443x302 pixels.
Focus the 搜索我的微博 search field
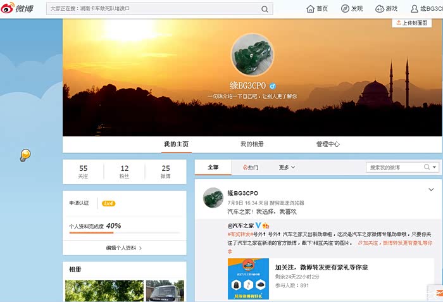(395, 167)
